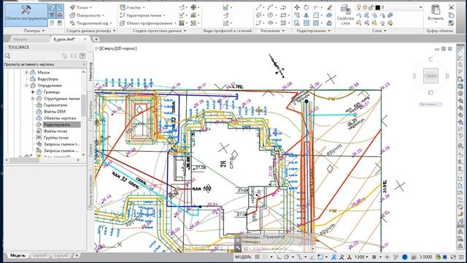The image size is (467, 263).
Task: Select the Rectangle drawing tool
Action: tap(283, 15)
